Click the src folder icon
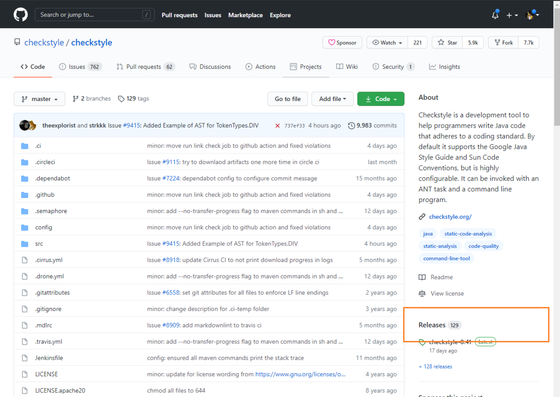Viewport: 560px width, 397px height. (x=25, y=244)
